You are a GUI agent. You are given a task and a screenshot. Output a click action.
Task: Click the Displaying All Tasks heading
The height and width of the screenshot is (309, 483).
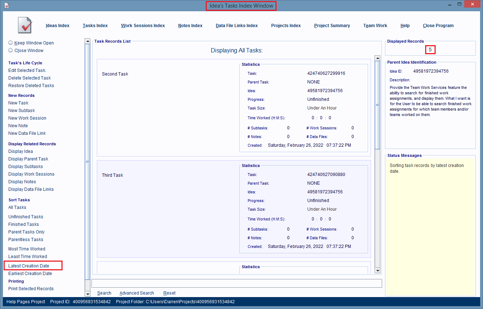[x=237, y=51]
